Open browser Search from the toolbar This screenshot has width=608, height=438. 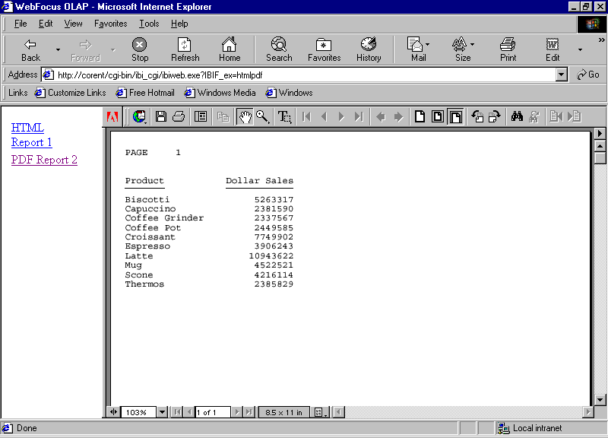(x=278, y=49)
